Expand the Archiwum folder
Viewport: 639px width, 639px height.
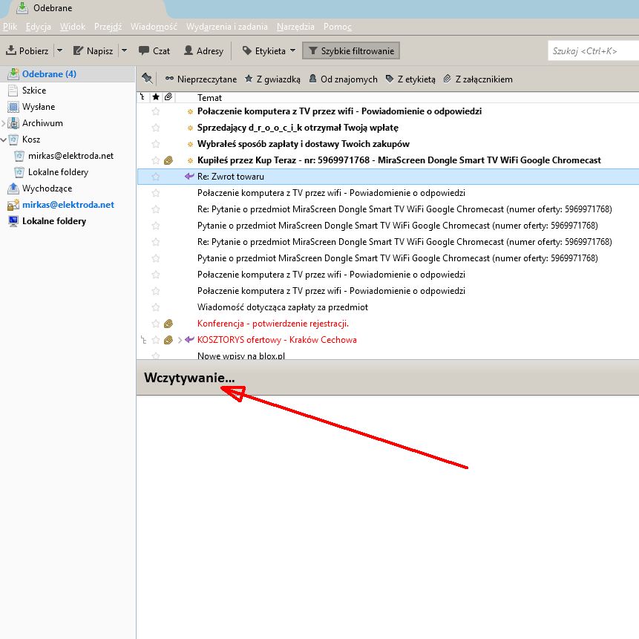click(3, 123)
